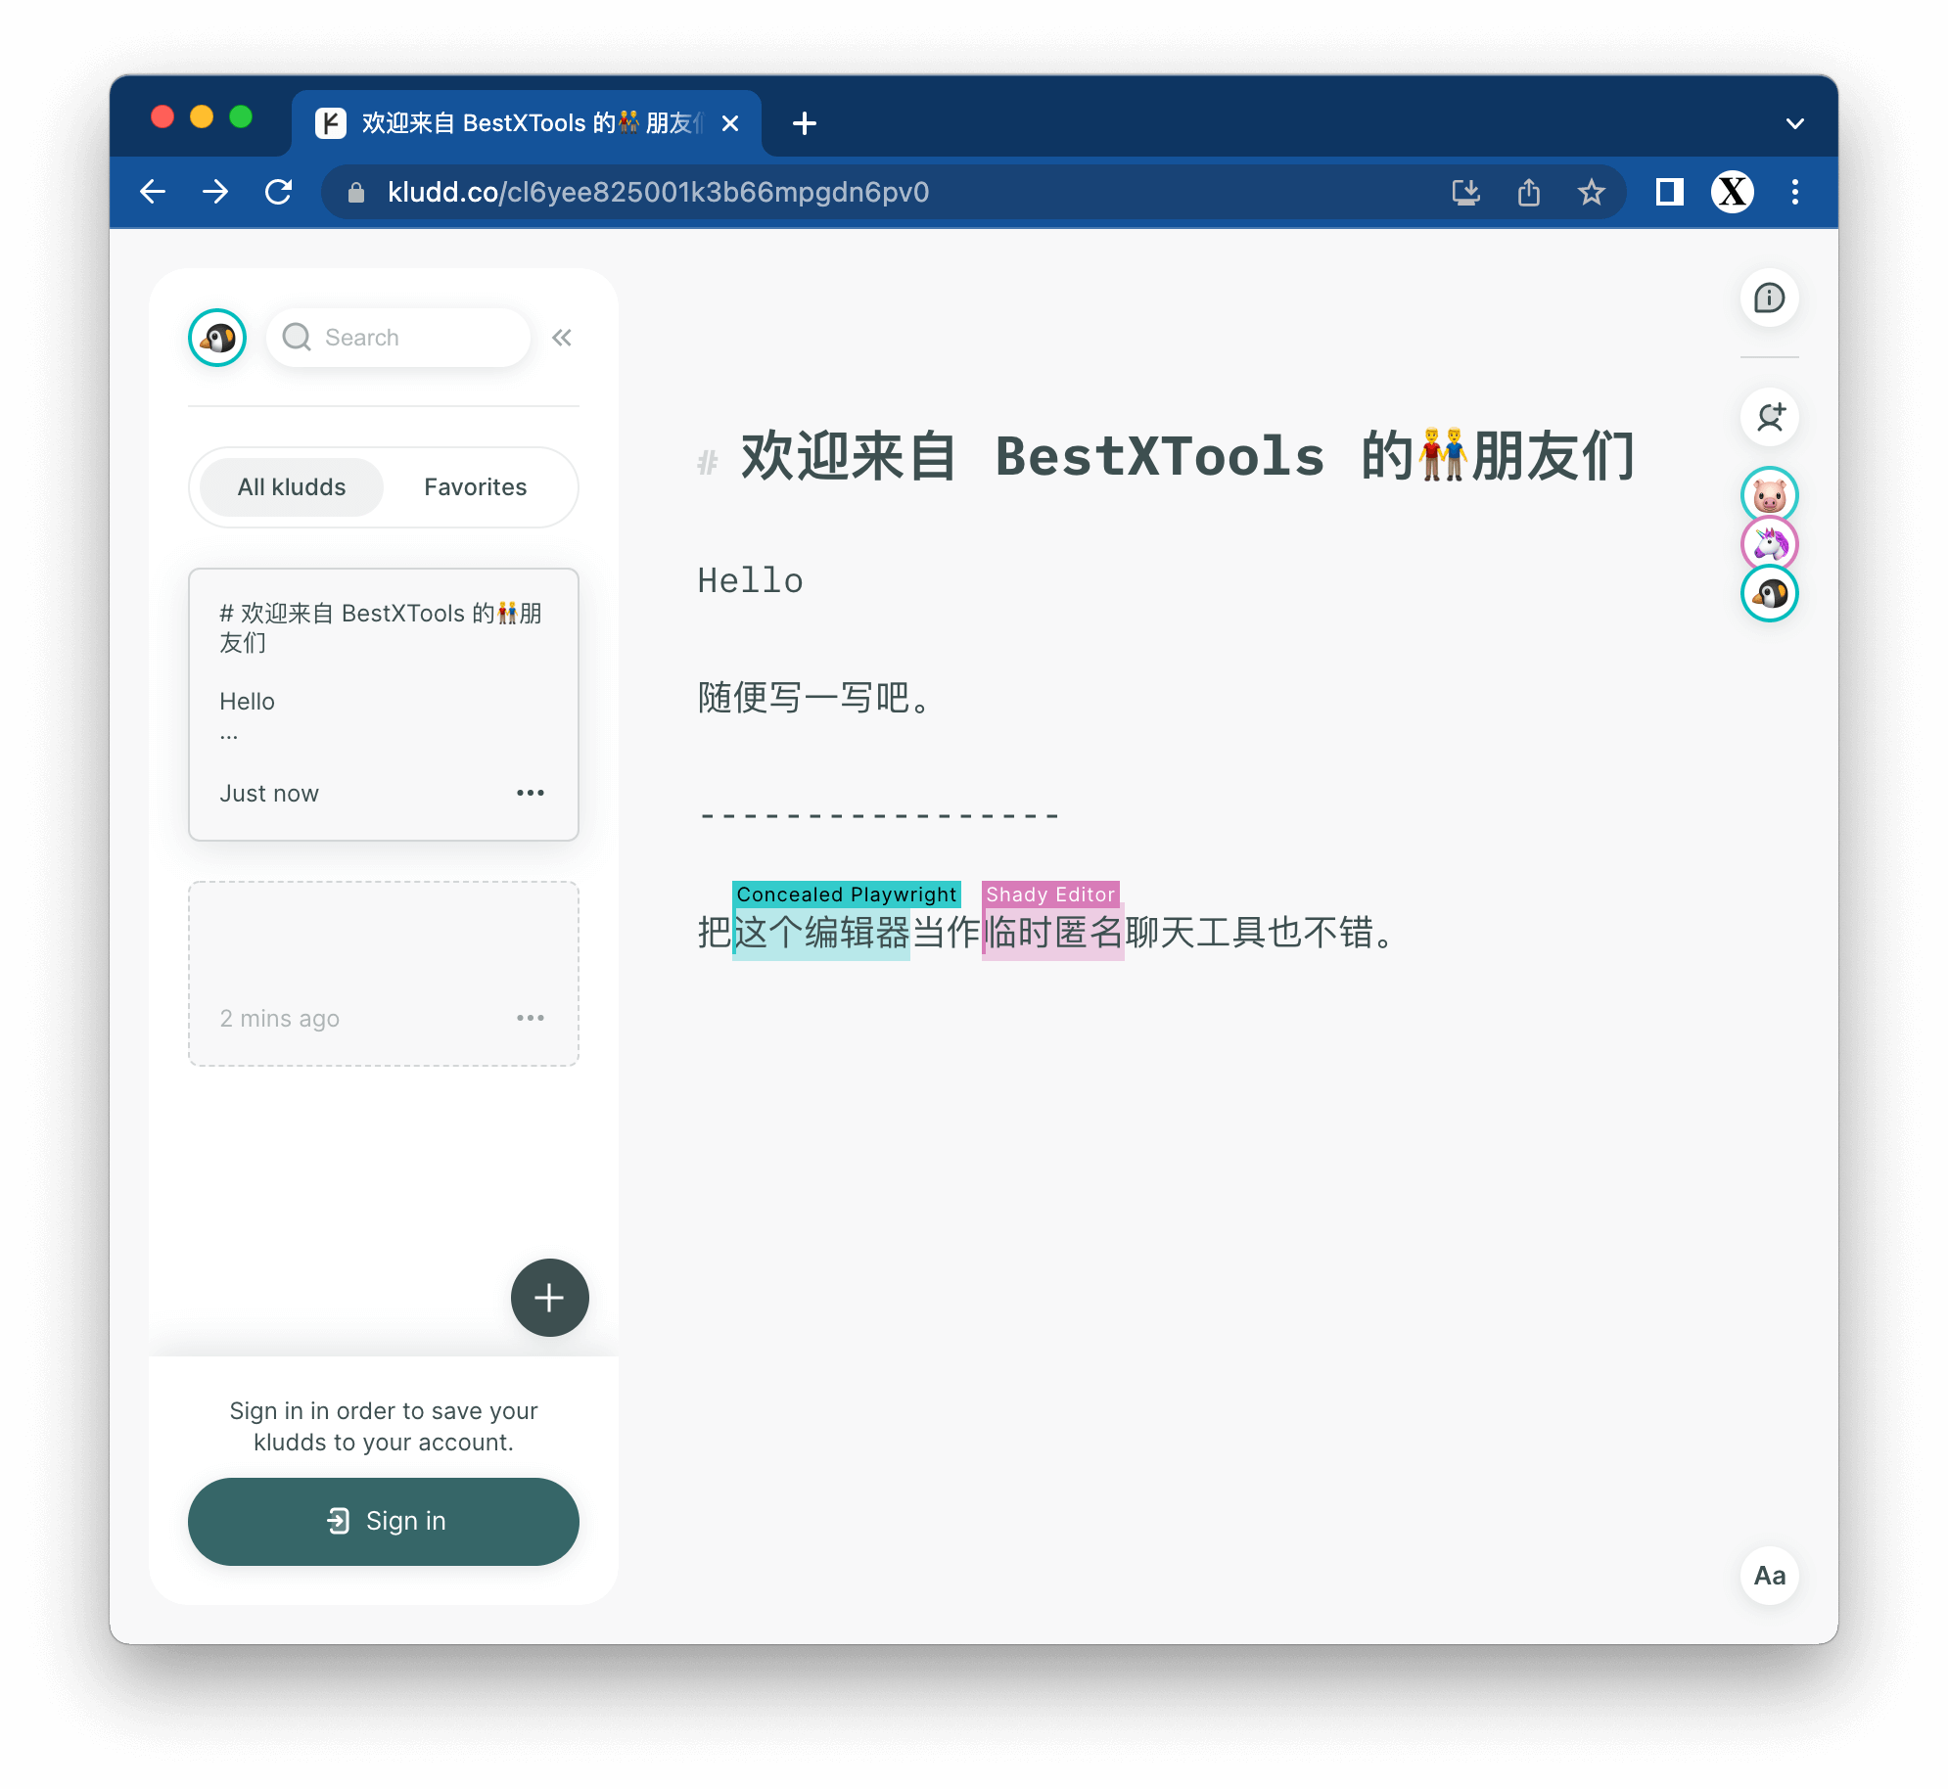Screen dimensions: 1948x1789
Task: Open the X profile avatar in toolbar
Action: pos(1732,192)
